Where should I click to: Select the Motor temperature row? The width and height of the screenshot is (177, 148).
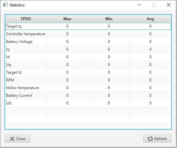88,88
